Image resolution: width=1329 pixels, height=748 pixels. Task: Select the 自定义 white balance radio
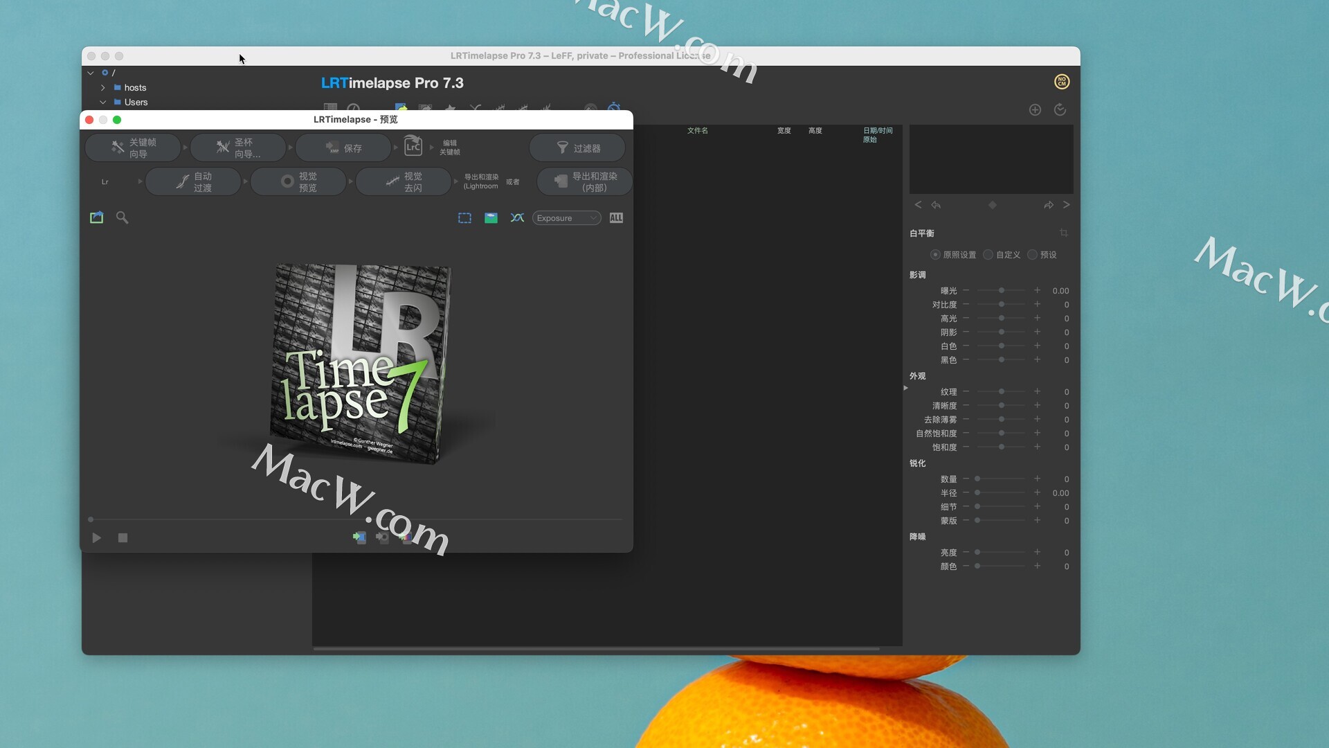point(988,255)
